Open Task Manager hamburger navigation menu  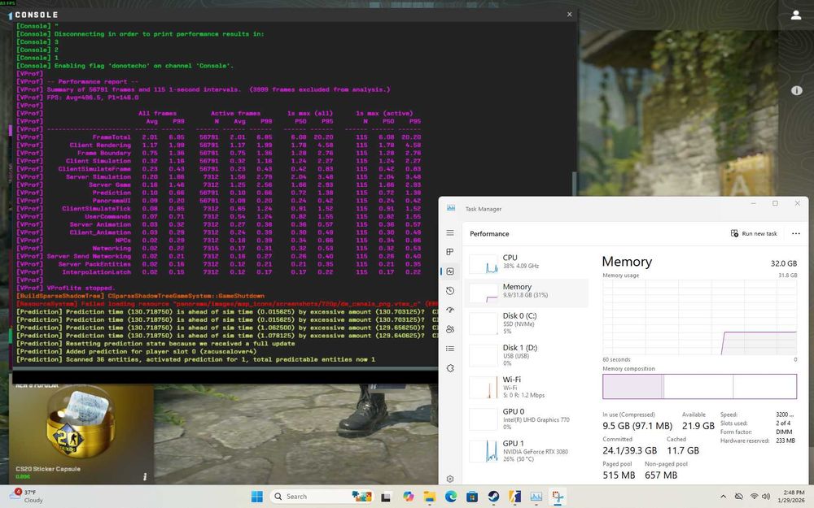point(450,233)
